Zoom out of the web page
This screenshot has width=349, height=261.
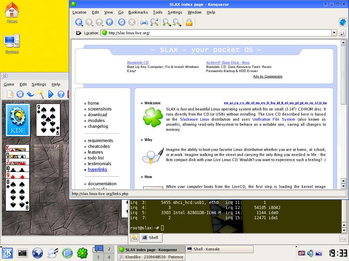tap(176, 22)
